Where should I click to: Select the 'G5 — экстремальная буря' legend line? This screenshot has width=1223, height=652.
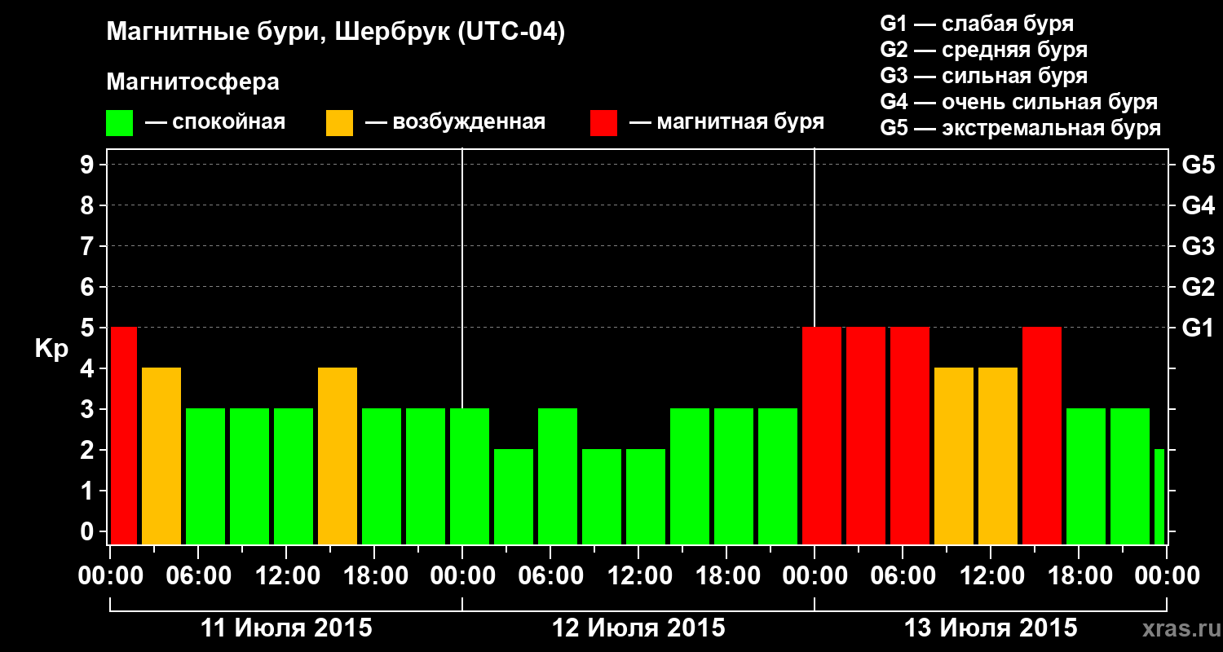click(x=1021, y=128)
